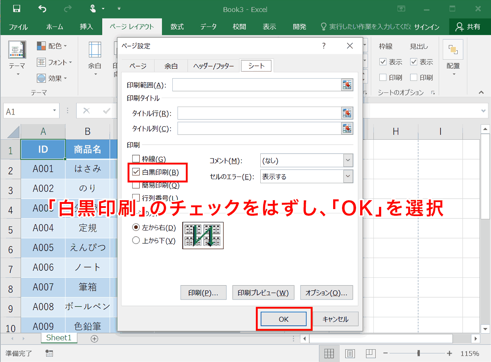Enable the 枠線(G) print checkbox

coord(136,159)
